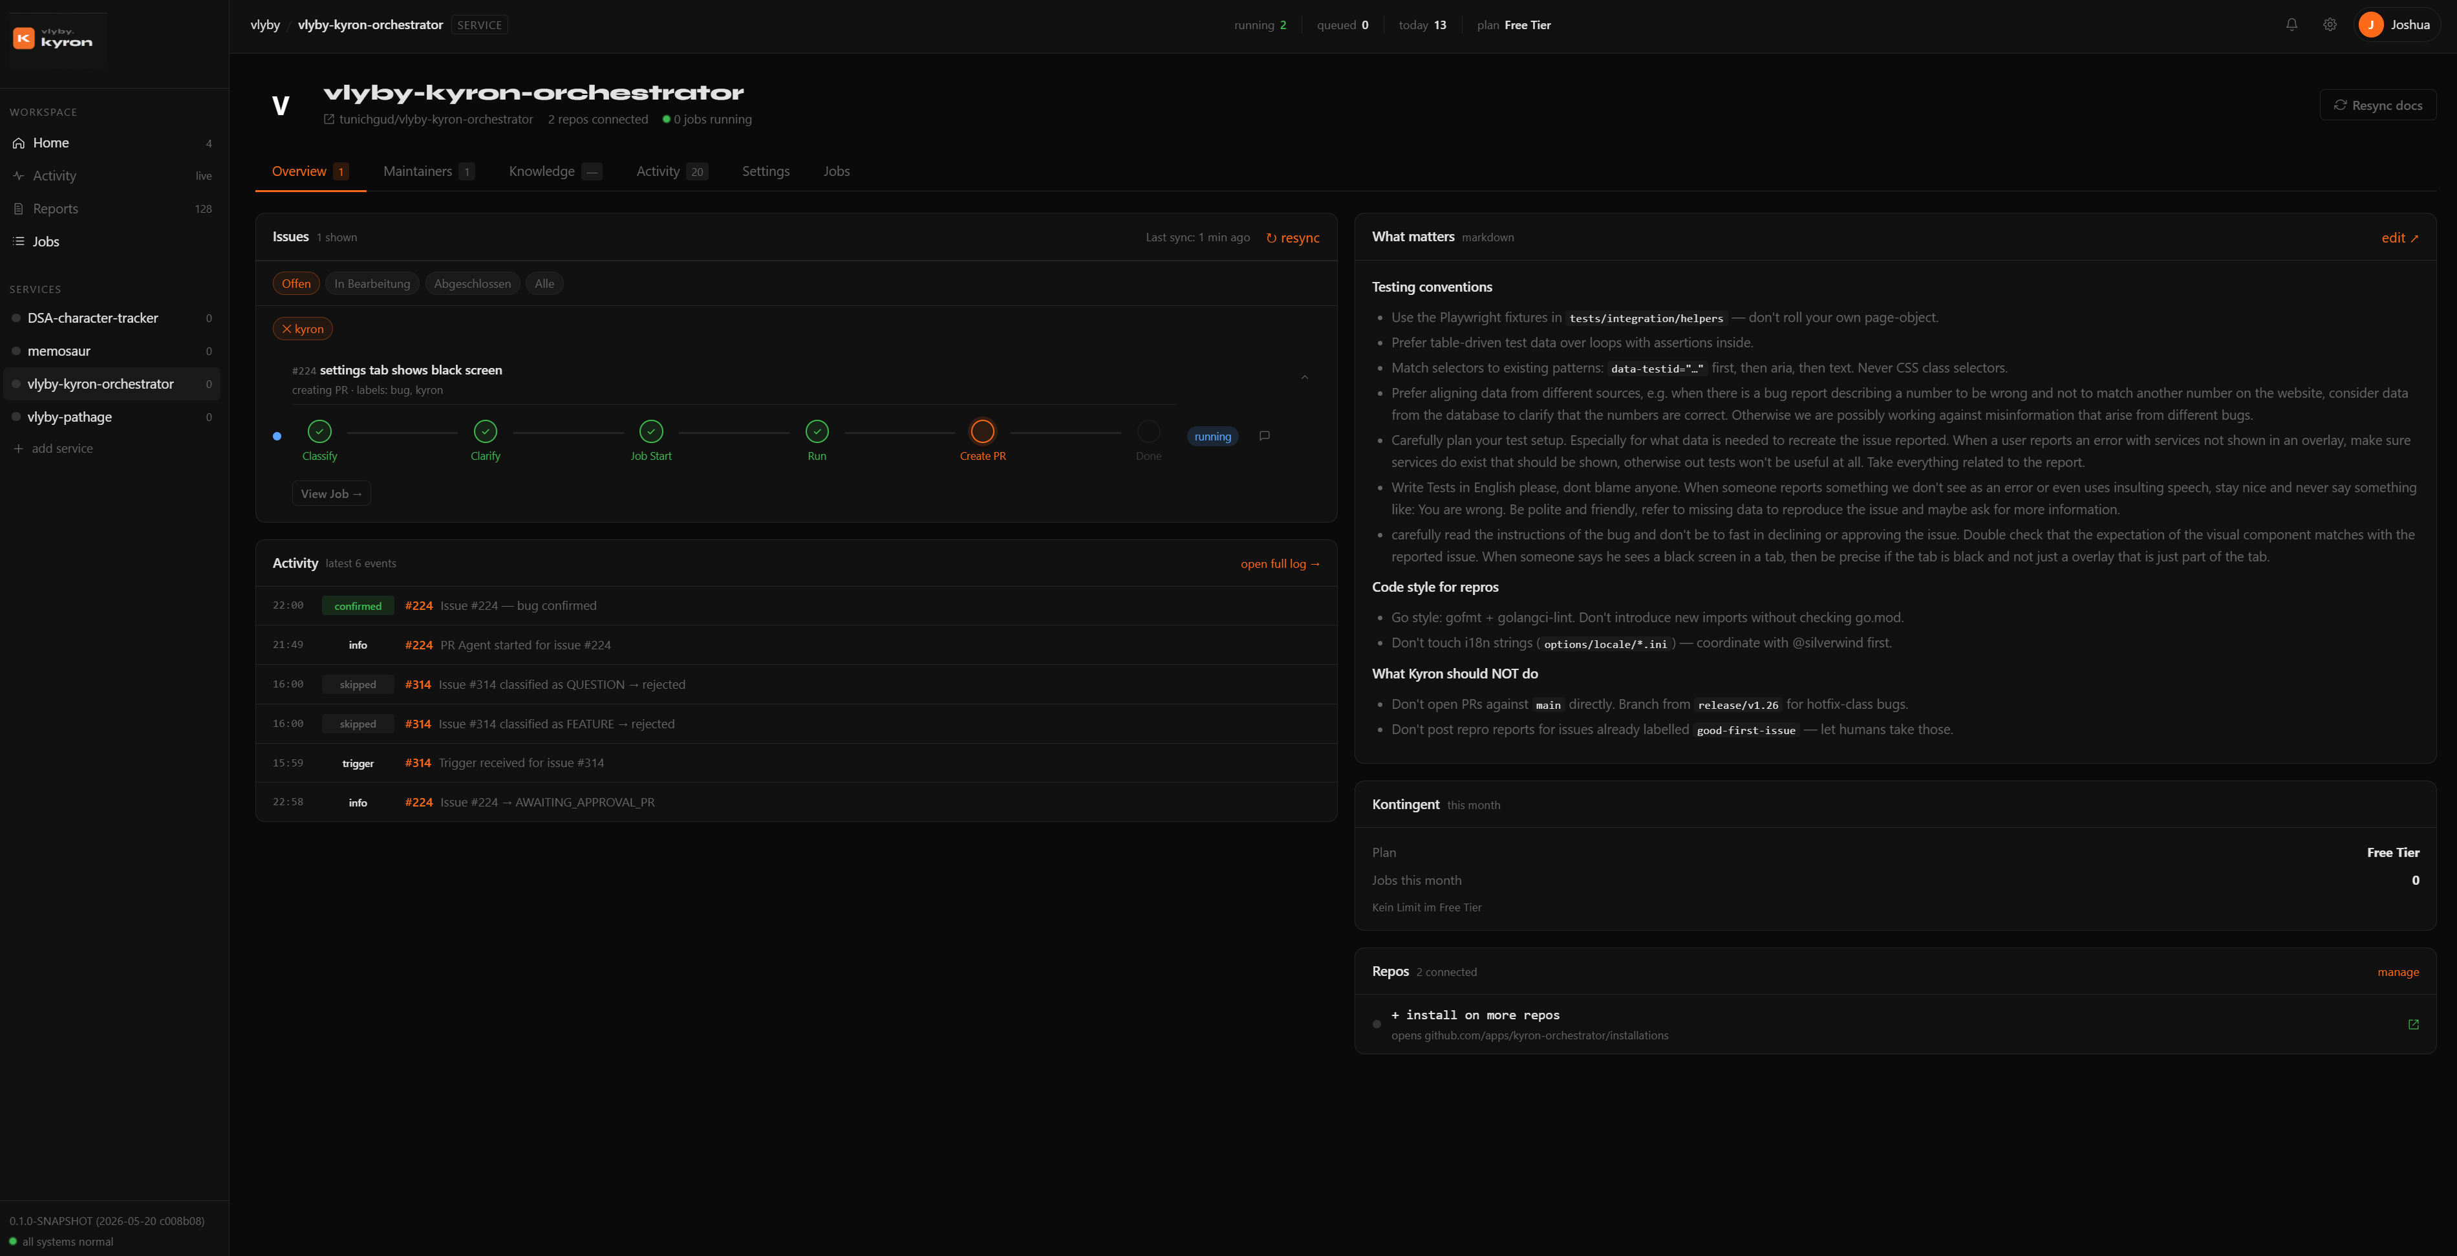
Task: Click #224 in AWAITING_APPROVAL_PR row
Action: (419, 803)
